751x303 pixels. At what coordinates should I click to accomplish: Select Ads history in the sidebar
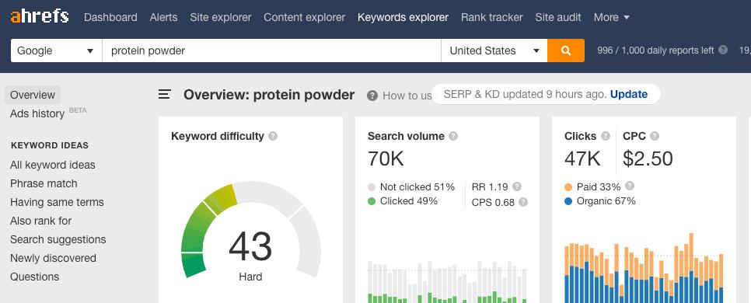tap(37, 113)
